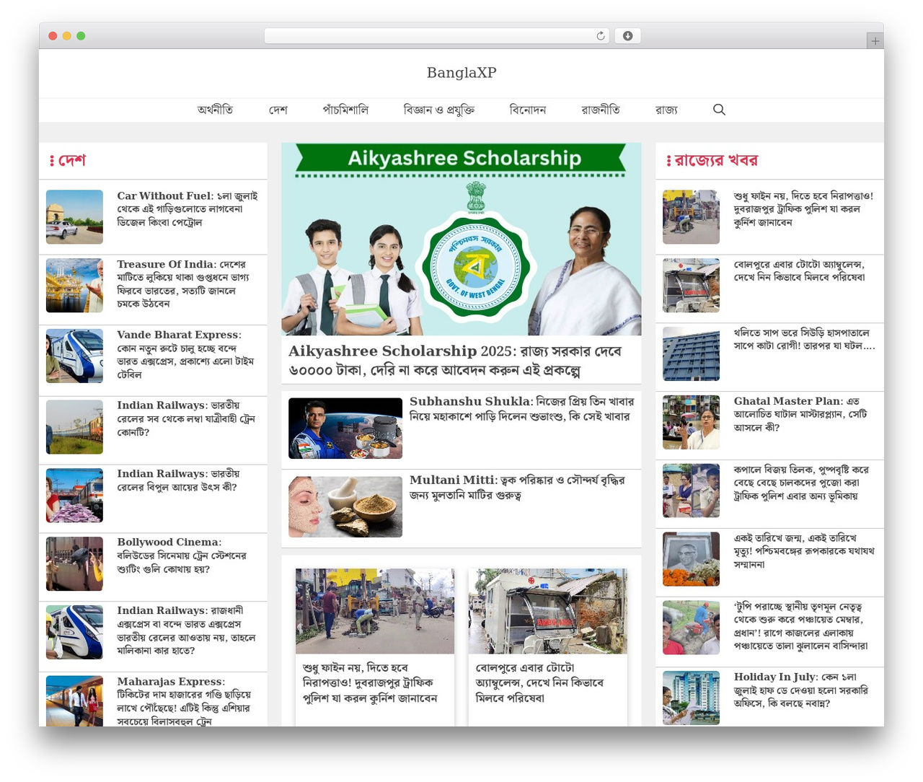Image resolution: width=923 pixels, height=782 pixels.
Task: Click the Treasure Of India thumbnail image
Action: [74, 286]
